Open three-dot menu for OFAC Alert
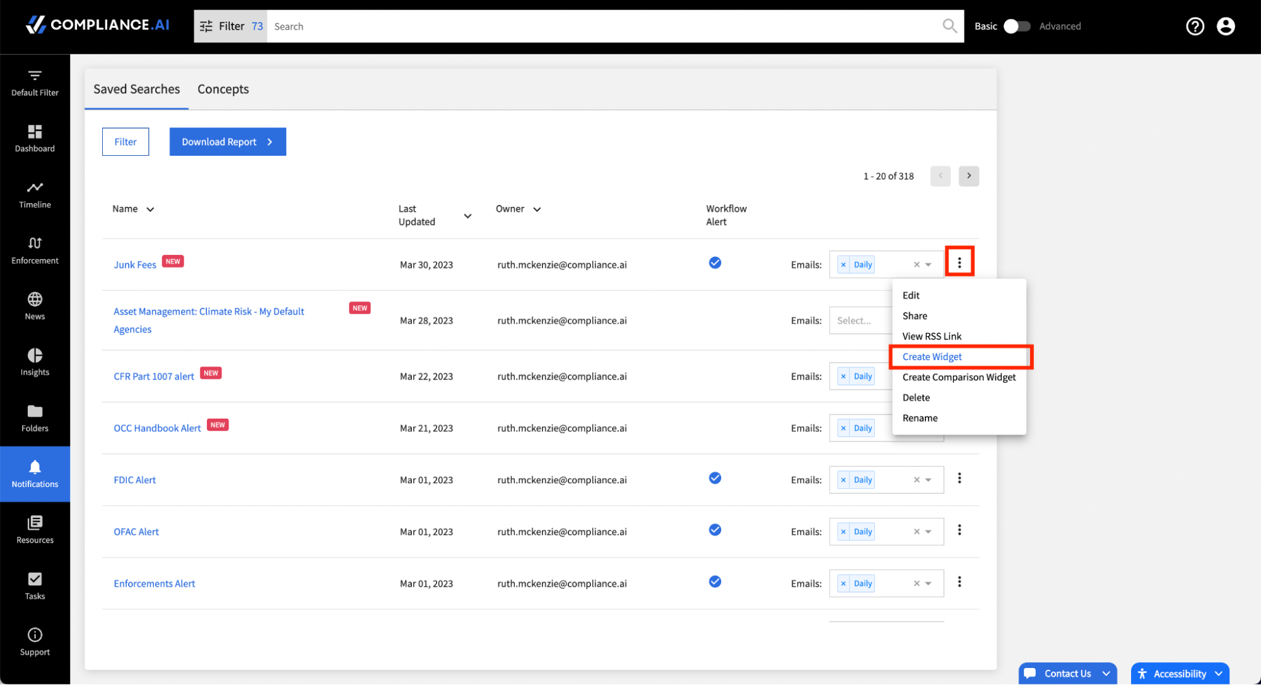 [x=959, y=530]
